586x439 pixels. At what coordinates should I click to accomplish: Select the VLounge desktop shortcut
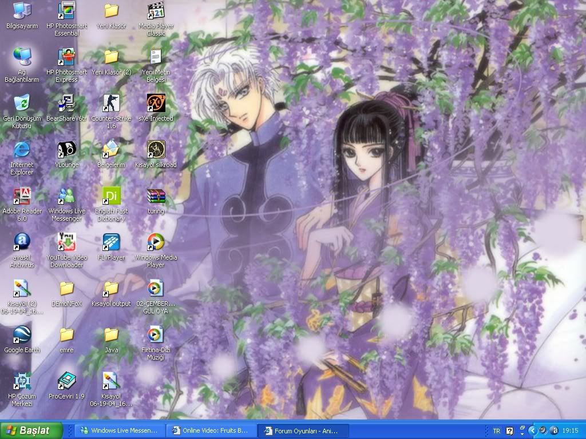tap(66, 154)
